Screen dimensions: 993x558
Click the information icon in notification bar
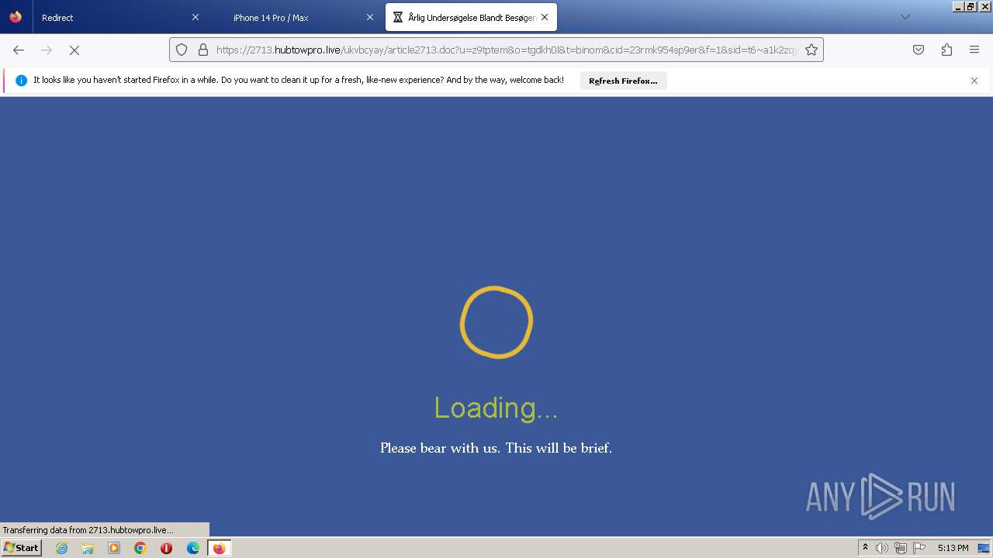tap(21, 81)
